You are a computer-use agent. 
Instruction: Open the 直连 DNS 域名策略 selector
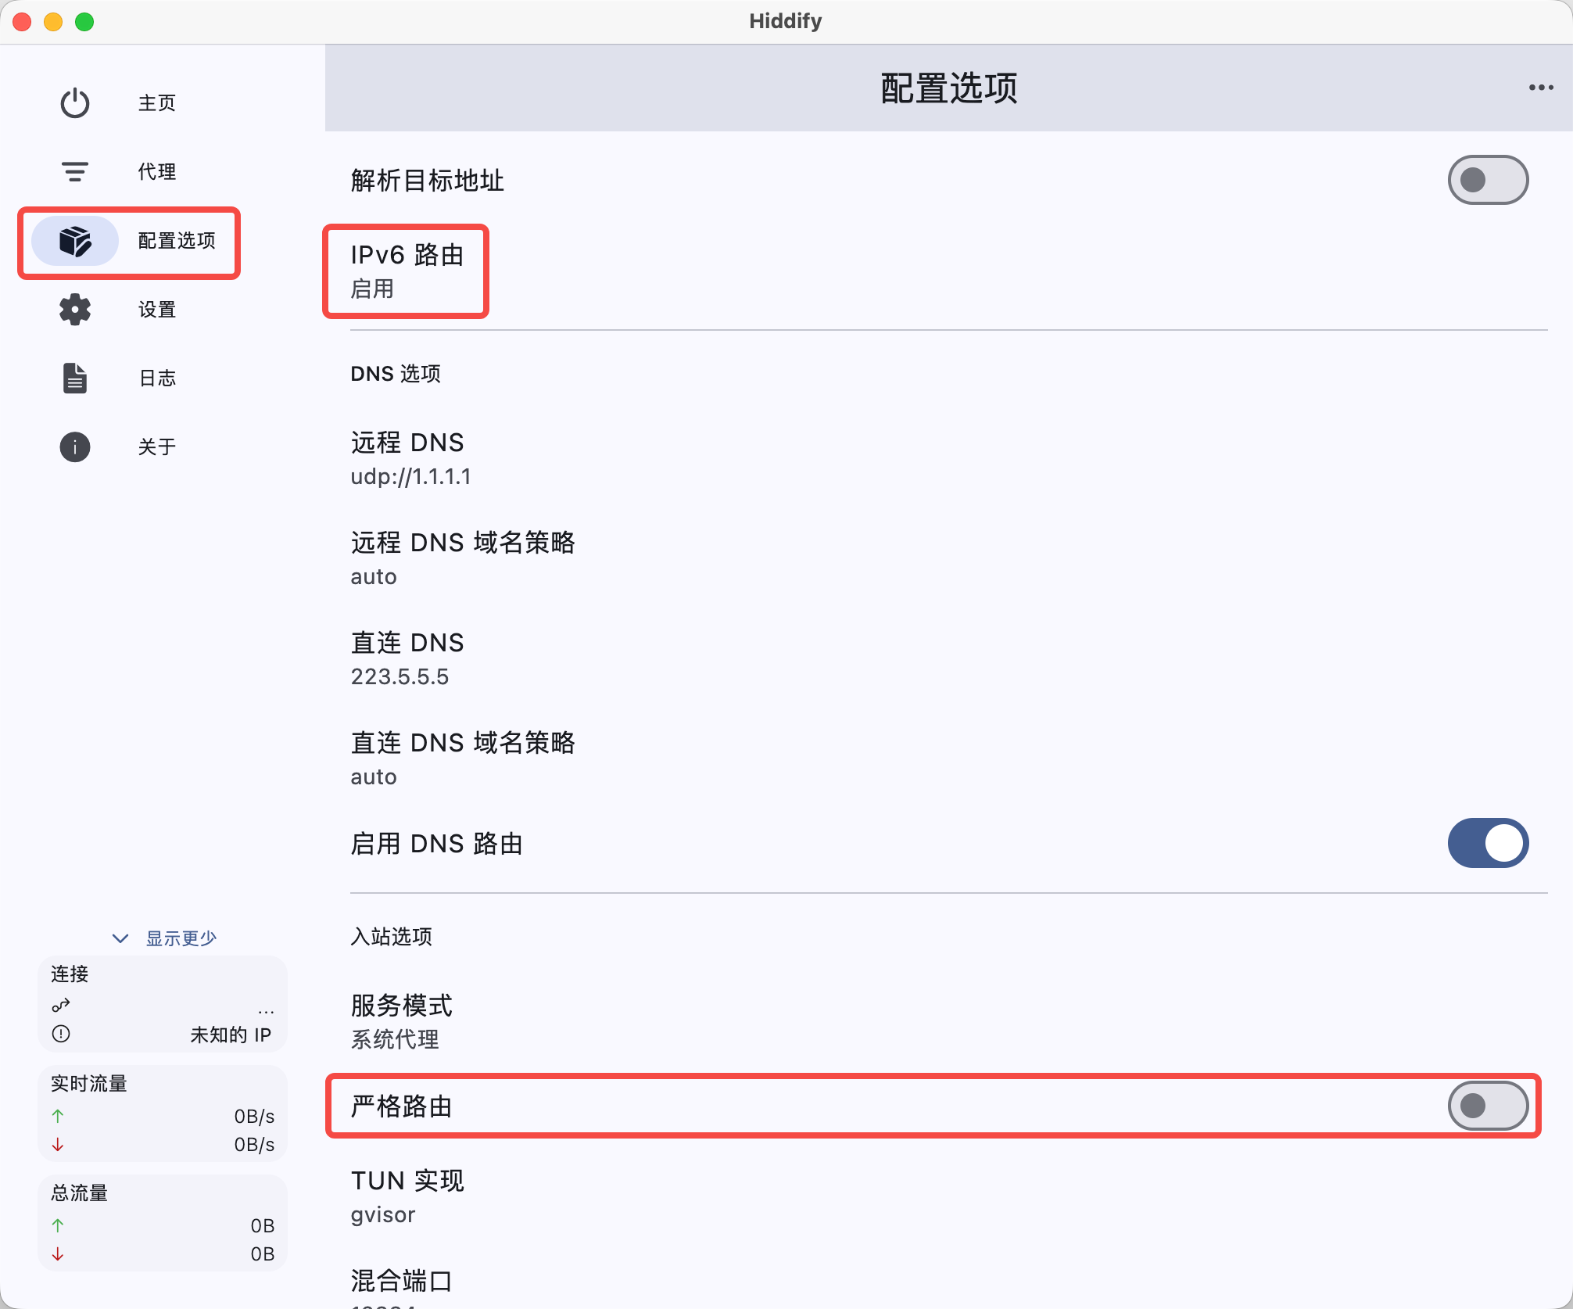tap(949, 759)
